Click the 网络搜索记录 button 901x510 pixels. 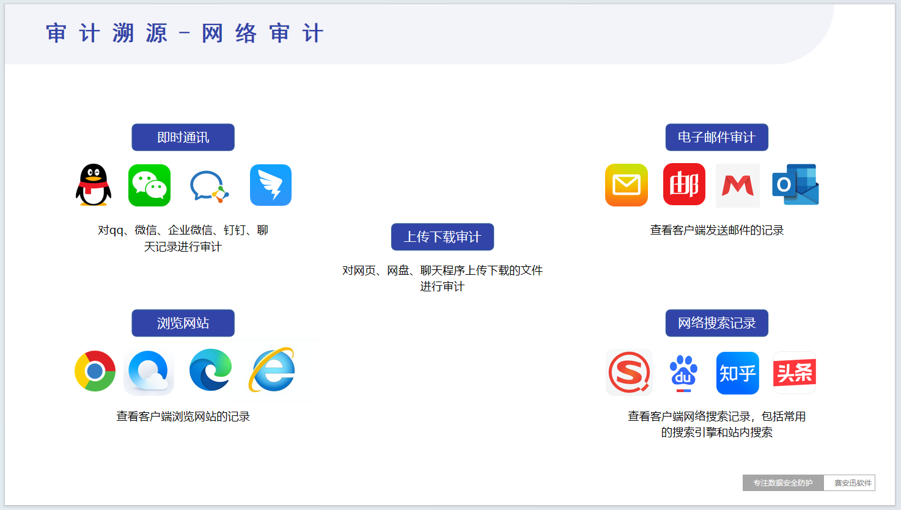[716, 323]
